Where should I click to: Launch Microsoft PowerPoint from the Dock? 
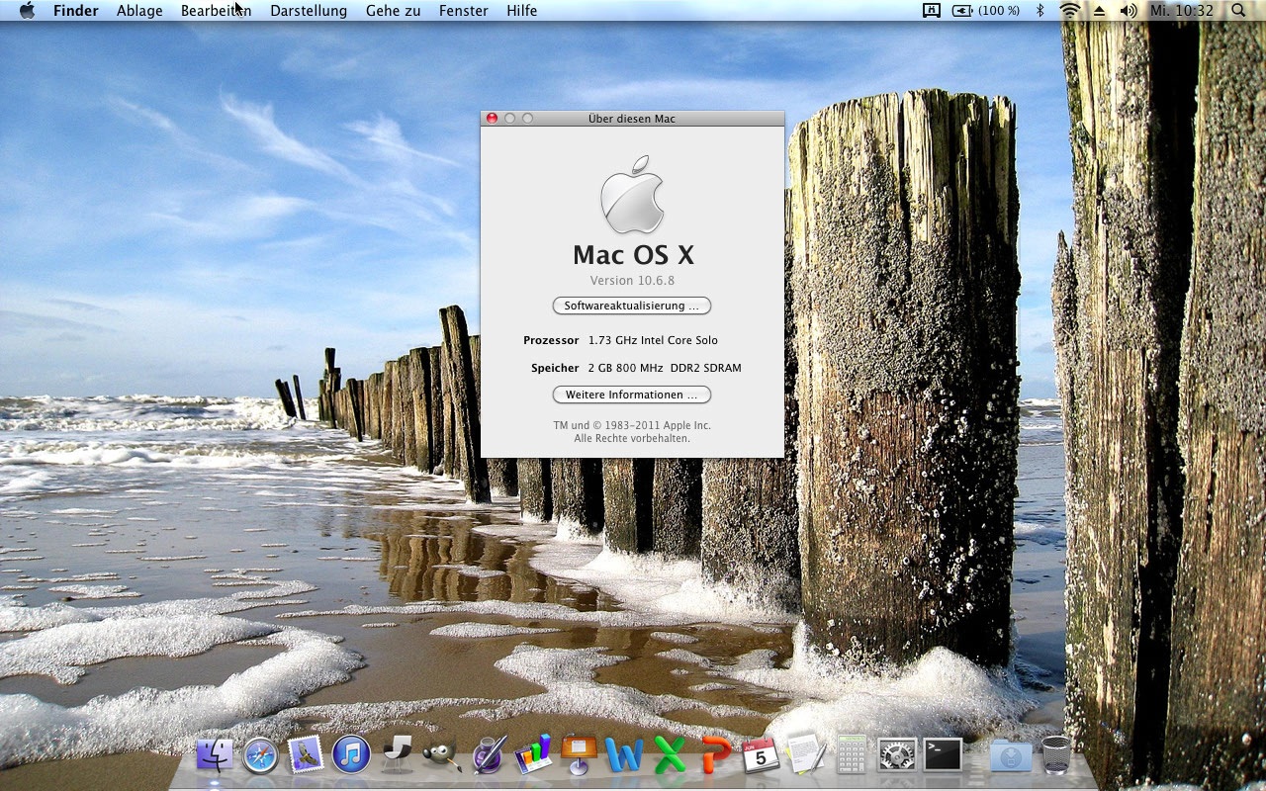tap(715, 755)
